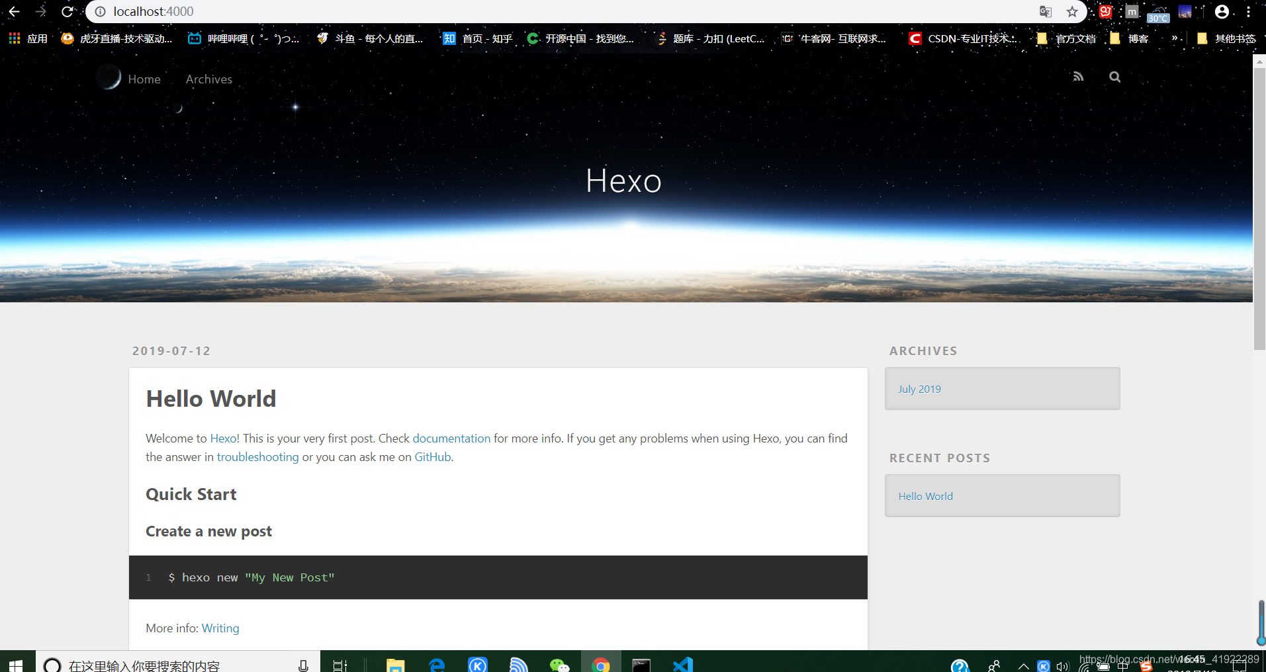Screen dimensions: 1266x672
Task: Open the red extension icon in toolbar
Action: pyautogui.click(x=1105, y=11)
